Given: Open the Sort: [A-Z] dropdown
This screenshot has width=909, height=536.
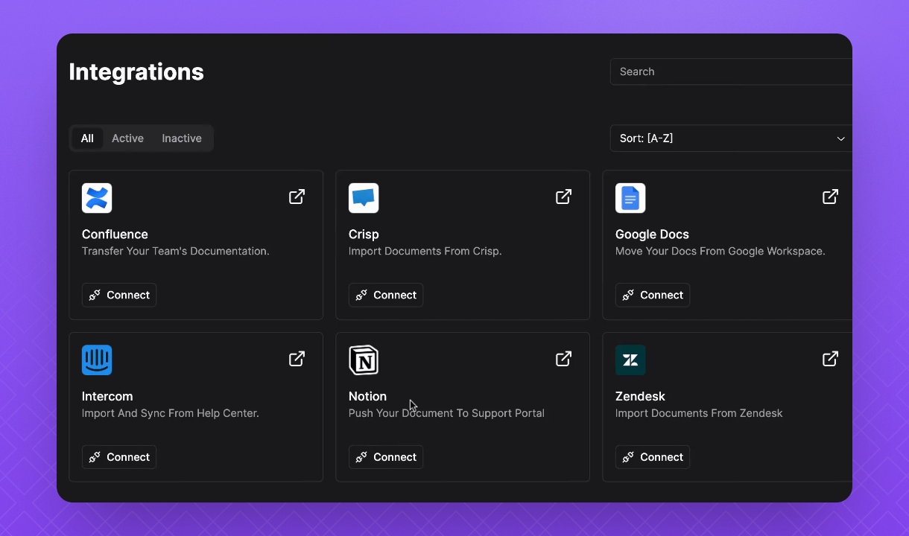Looking at the screenshot, I should point(731,138).
